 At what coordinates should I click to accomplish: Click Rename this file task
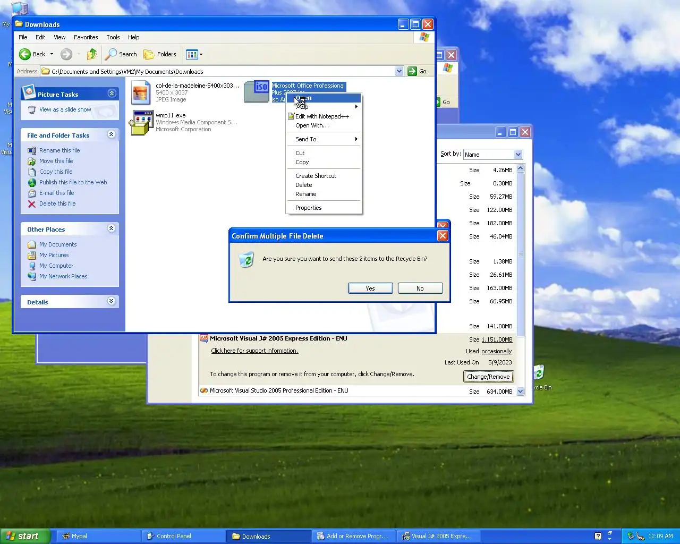tap(59, 150)
